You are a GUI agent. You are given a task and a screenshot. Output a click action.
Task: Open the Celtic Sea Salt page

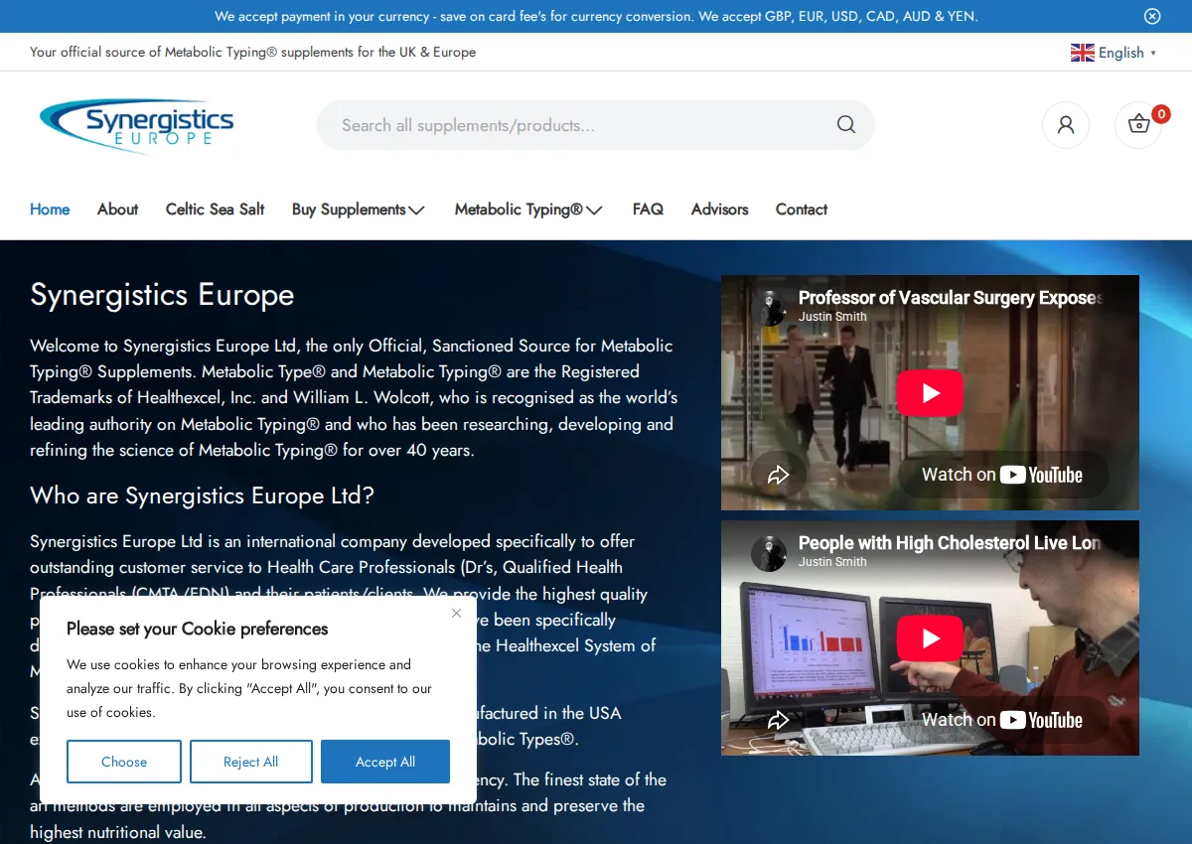click(216, 210)
